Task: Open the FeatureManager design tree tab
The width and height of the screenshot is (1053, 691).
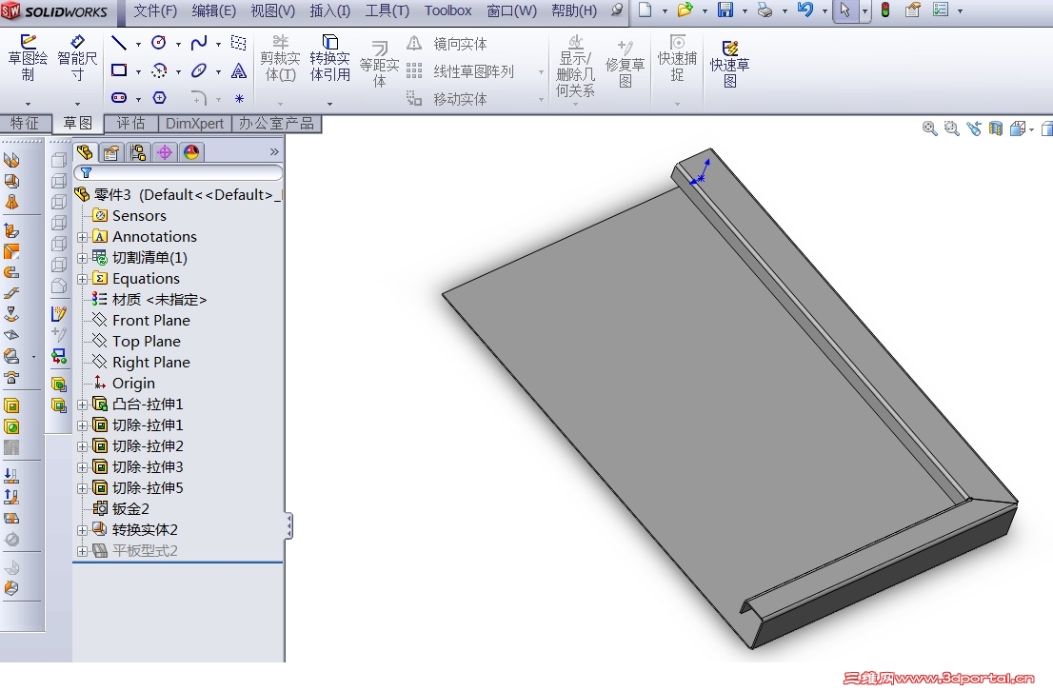Action: coord(86,152)
